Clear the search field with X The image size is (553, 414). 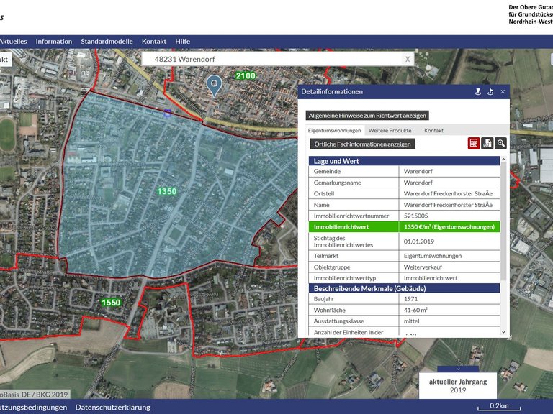pos(408,59)
